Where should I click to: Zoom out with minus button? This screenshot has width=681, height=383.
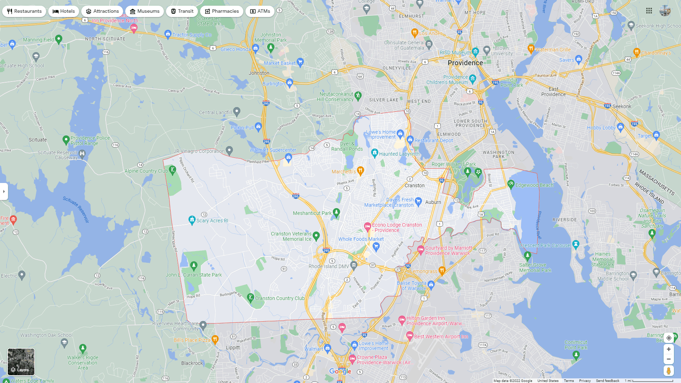(x=669, y=359)
